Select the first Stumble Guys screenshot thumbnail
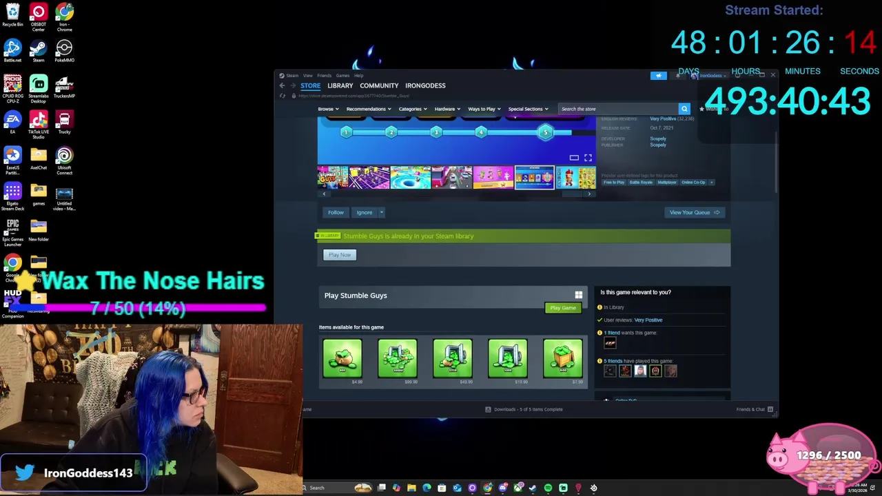Screen dimensions: 882x496 coord(333,177)
